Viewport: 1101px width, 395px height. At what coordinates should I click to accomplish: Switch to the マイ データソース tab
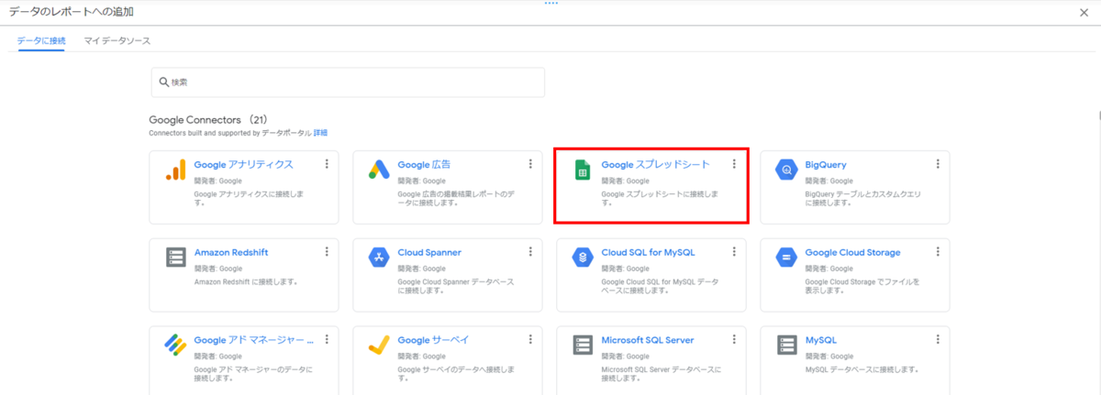pyautogui.click(x=117, y=41)
